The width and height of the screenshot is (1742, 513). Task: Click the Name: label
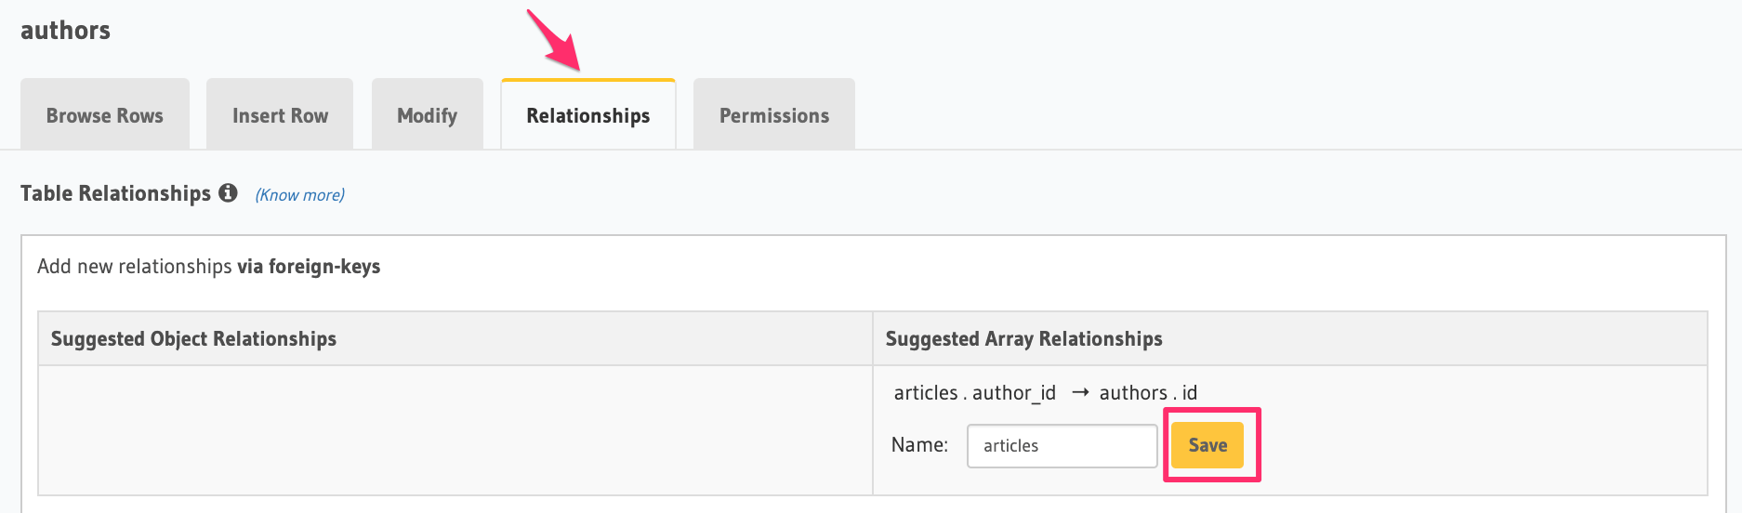(919, 445)
